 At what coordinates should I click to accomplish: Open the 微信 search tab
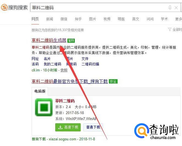64,19
